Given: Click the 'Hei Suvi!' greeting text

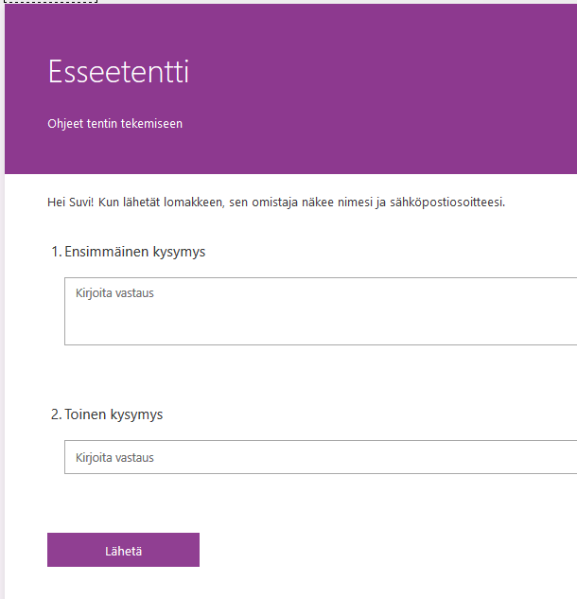Looking at the screenshot, I should [70, 203].
